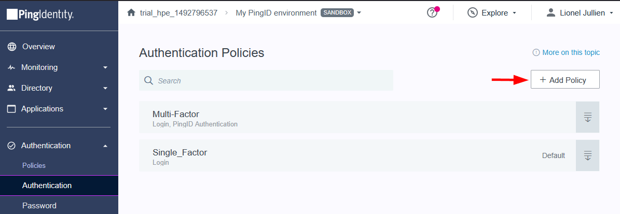Open the Password sidebar item
This screenshot has width=620, height=214.
pos(39,206)
